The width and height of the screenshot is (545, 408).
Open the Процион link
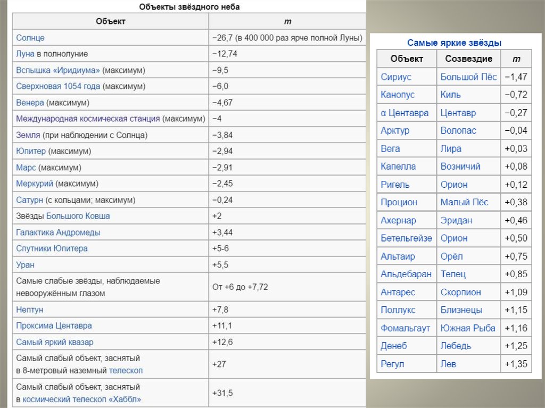(x=399, y=202)
